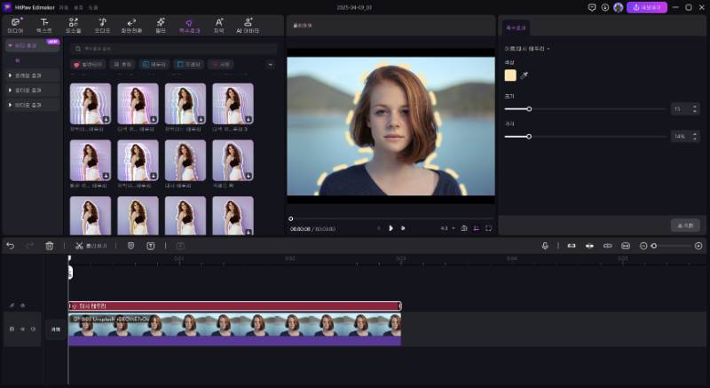Open the feedback message icon in title bar

pos(592,7)
